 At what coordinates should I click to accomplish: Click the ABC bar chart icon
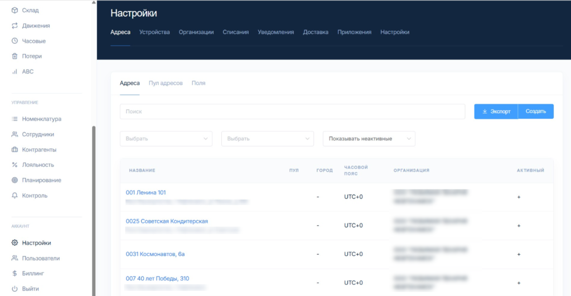coord(15,71)
